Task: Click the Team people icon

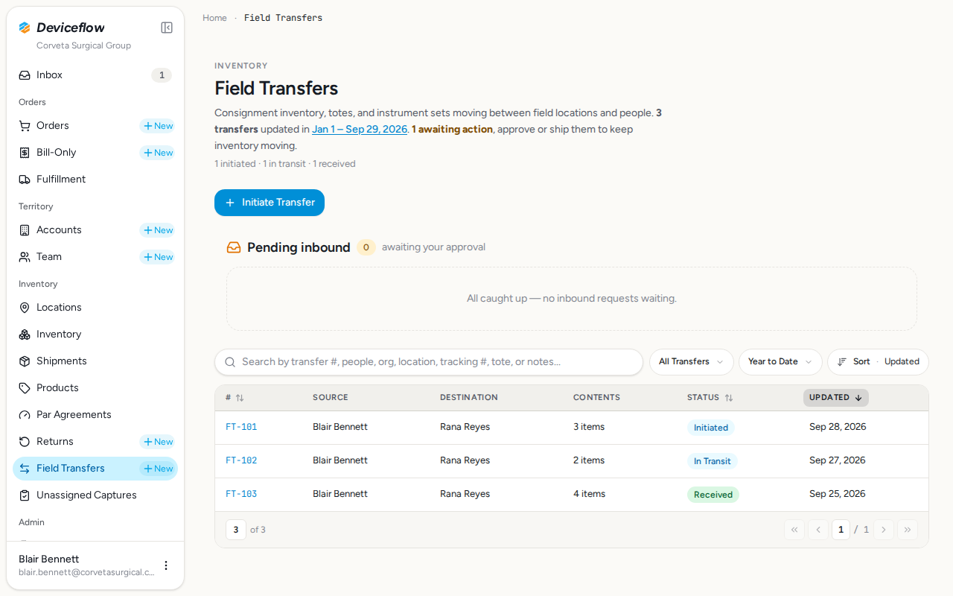Action: (x=25, y=257)
